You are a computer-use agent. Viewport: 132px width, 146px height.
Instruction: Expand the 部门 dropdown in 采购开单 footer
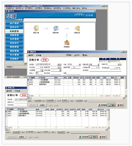click(55, 101)
